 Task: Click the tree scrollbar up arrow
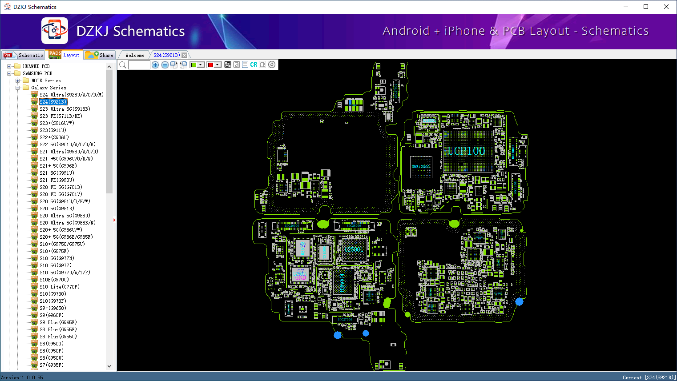point(109,67)
